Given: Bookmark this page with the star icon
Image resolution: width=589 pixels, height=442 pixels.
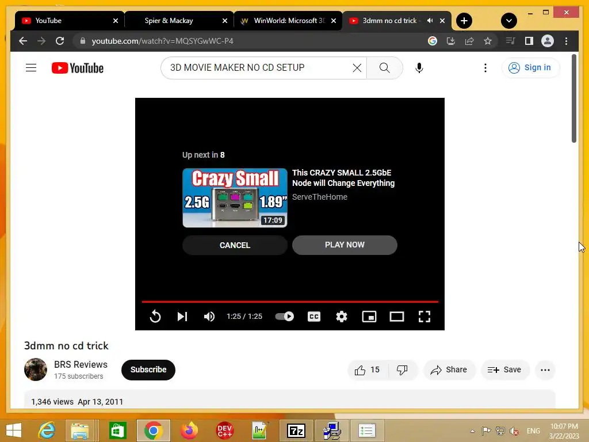Looking at the screenshot, I should coord(488,41).
